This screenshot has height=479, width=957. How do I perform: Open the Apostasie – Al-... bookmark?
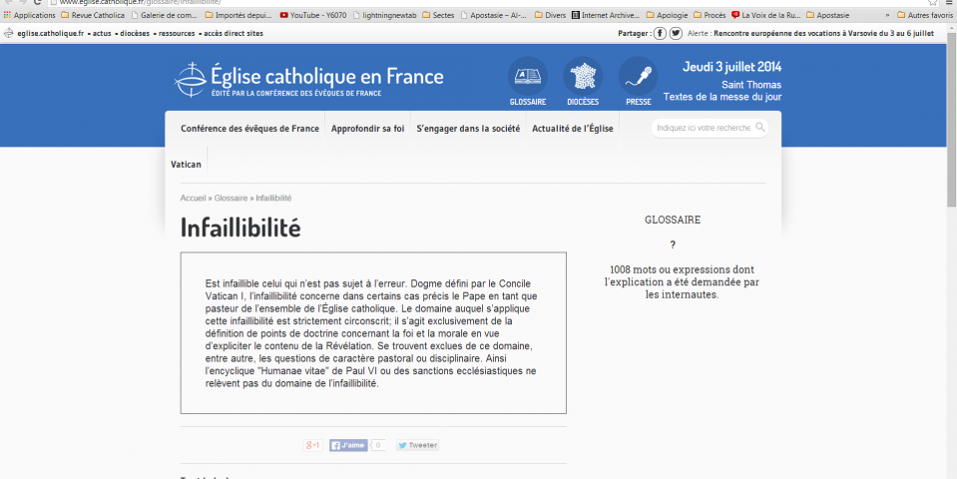pos(494,15)
